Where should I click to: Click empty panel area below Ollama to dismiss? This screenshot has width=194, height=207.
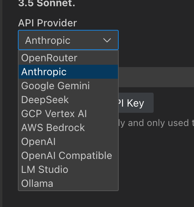click(68, 199)
